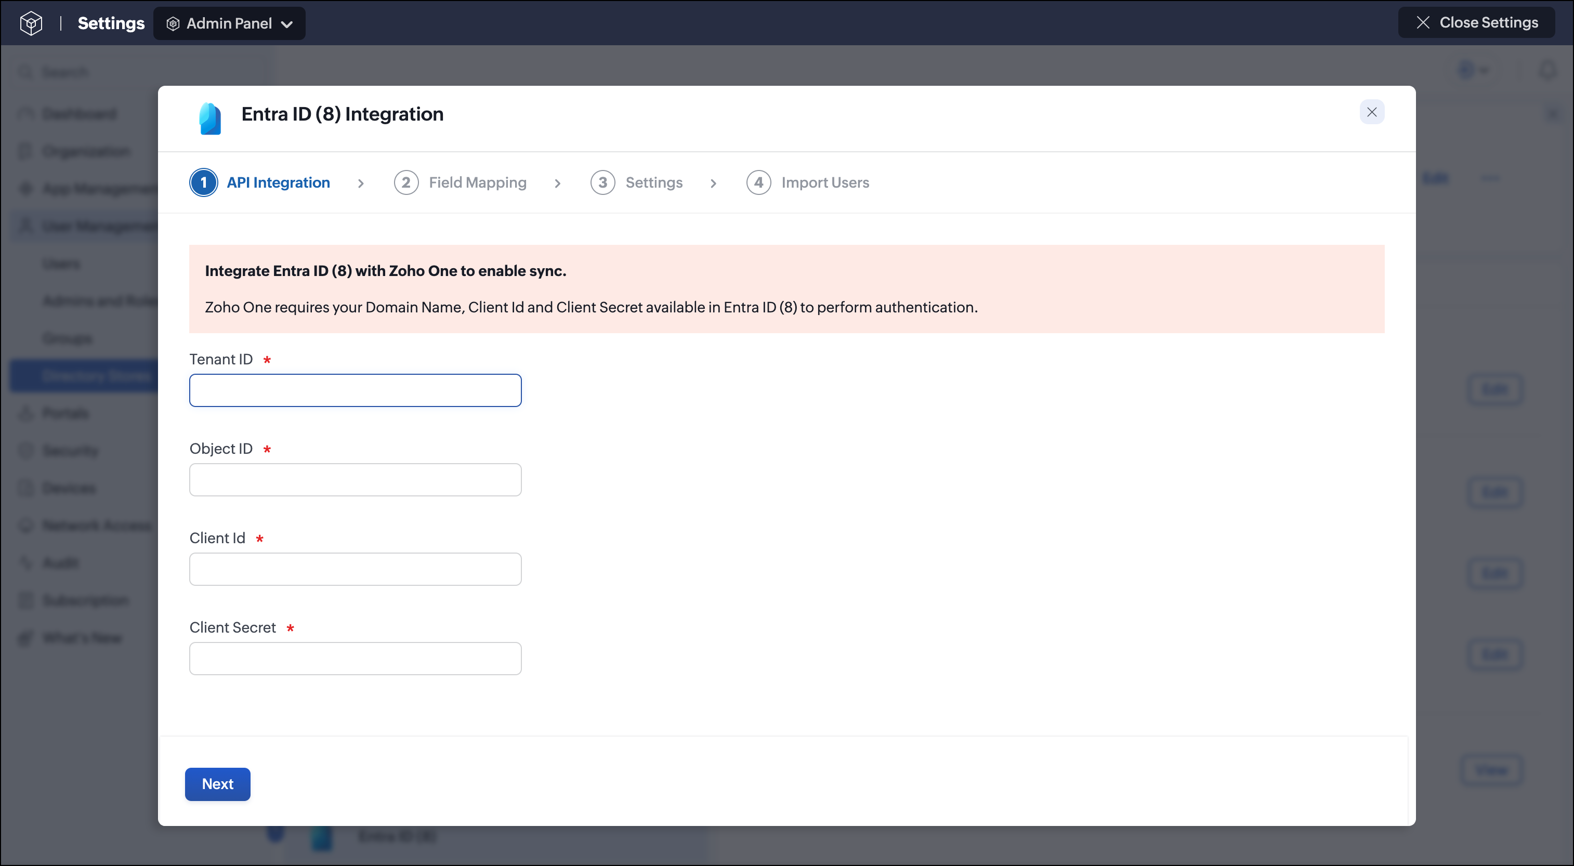Click the 'Integrate Entra ID (8) with Zoho One' heading
This screenshot has width=1574, height=866.
(386, 271)
